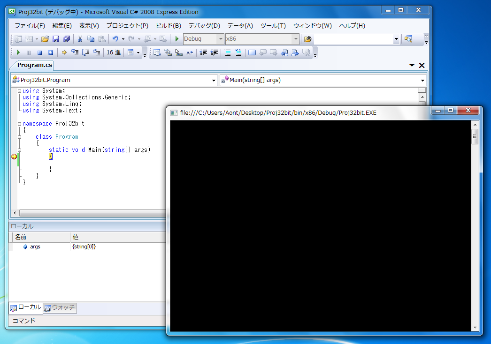Screen dimensions: 491x344
Task: Jump to previous bookmark in folder
Action: click(x=284, y=52)
